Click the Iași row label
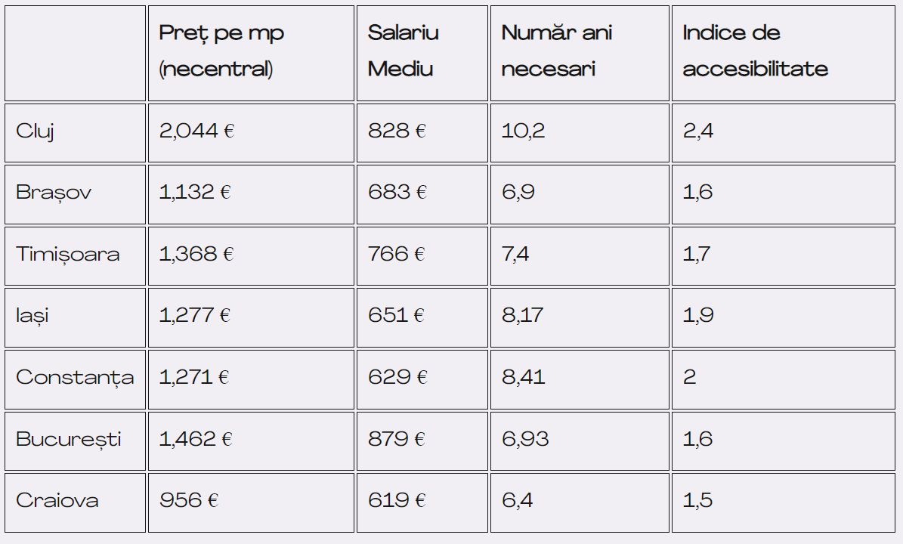The image size is (903, 544). click(75, 318)
